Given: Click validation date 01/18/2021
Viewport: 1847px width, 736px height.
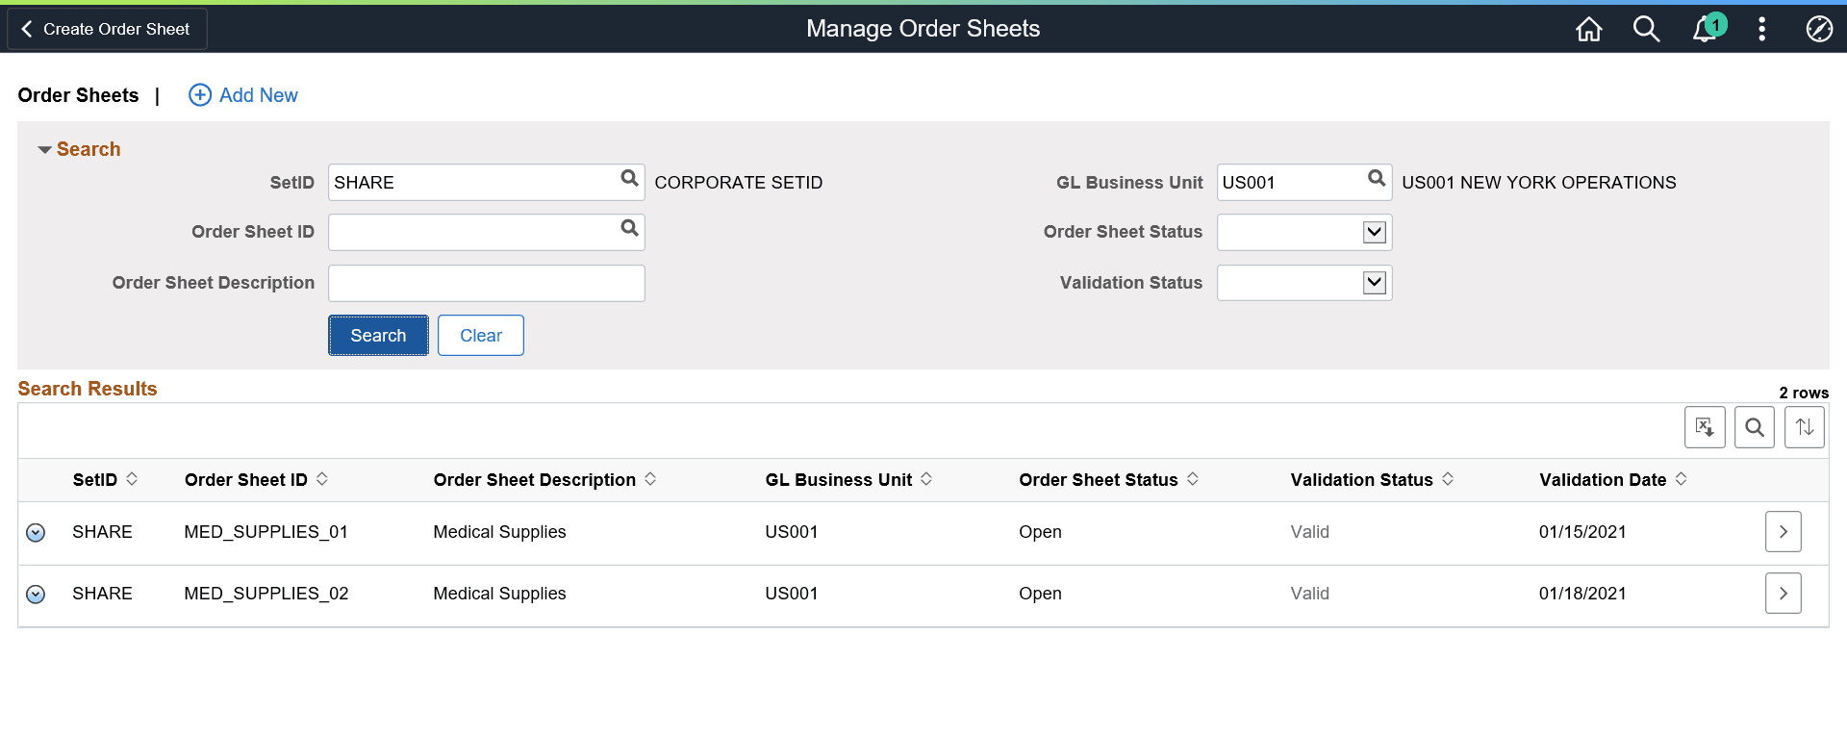Looking at the screenshot, I should (x=1582, y=594).
